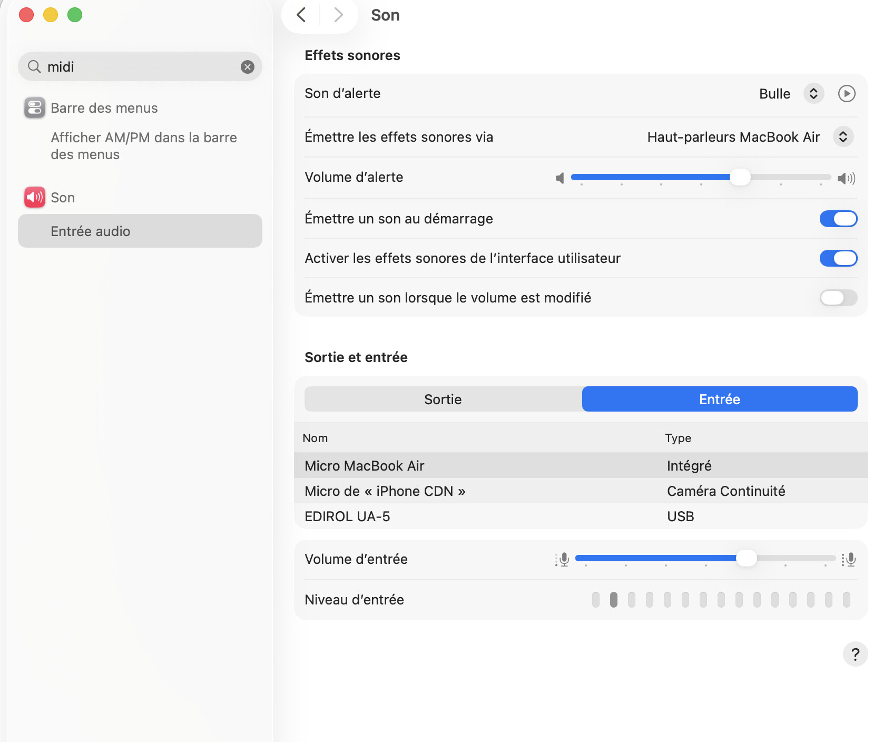Play the Bulle alert sound preview

tap(846, 94)
